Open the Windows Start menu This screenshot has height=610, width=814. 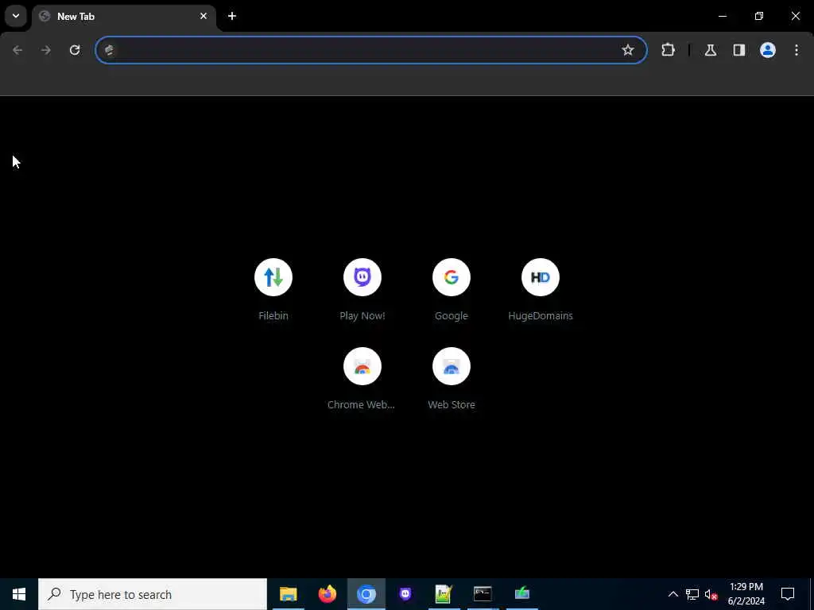(19, 594)
